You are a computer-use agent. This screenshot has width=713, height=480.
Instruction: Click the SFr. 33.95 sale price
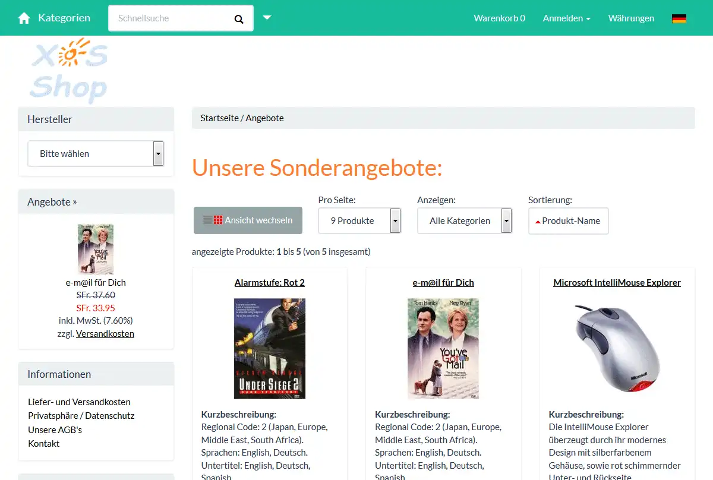point(96,308)
